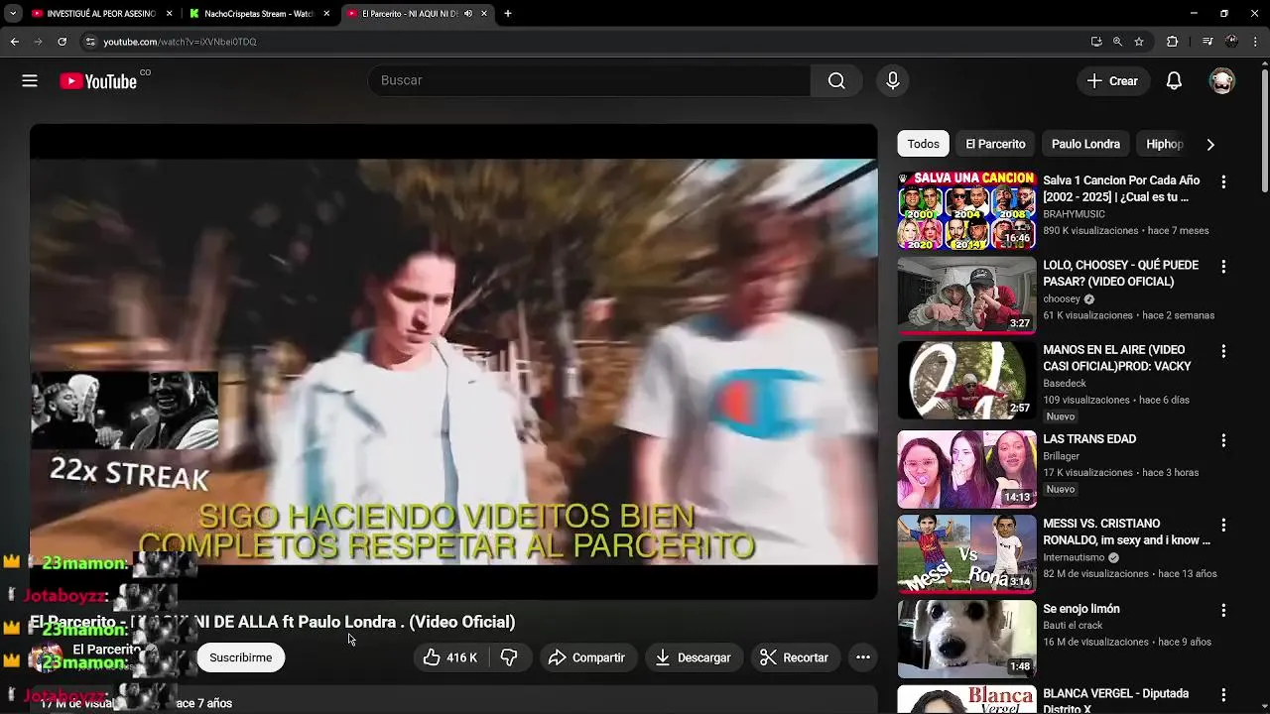
Task: Open media controls in browser toolbar
Action: (1207, 42)
